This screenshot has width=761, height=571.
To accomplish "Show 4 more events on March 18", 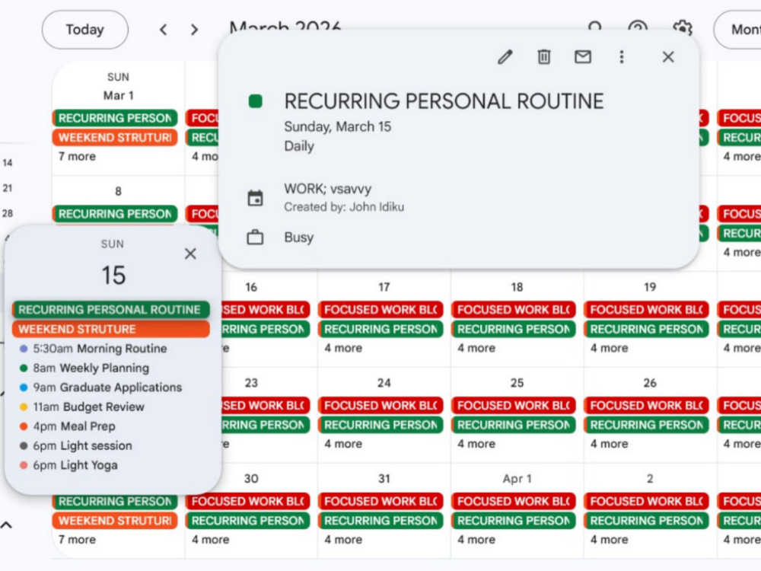I will click(476, 348).
